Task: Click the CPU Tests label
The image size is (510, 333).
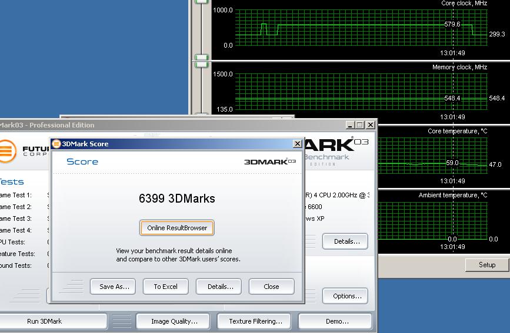Action: coord(12,242)
